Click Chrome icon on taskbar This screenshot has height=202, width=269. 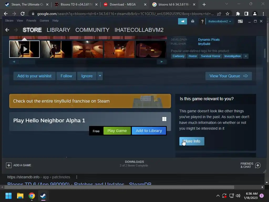coord(32,196)
